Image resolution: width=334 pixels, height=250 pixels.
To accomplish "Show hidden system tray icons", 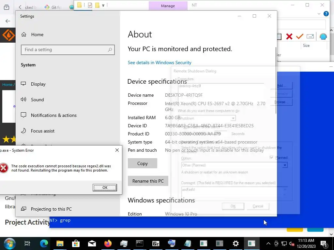I will click(x=268, y=243).
